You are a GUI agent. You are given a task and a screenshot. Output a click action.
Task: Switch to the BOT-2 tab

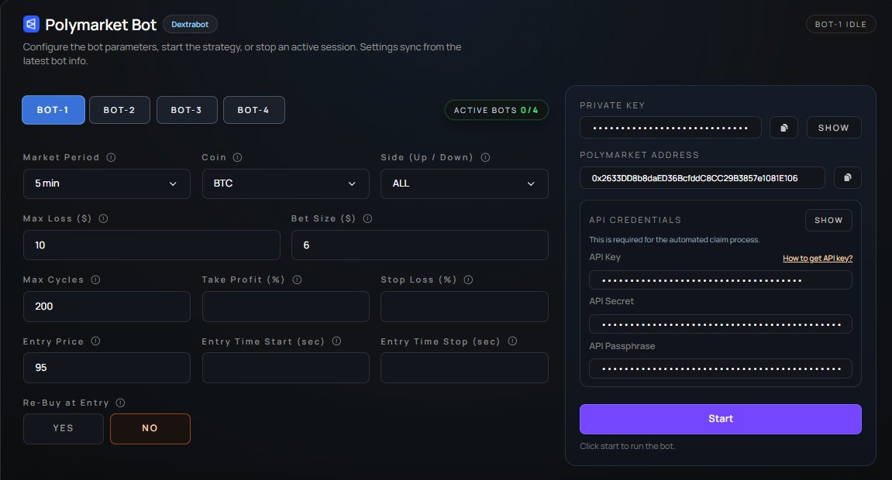pos(119,110)
